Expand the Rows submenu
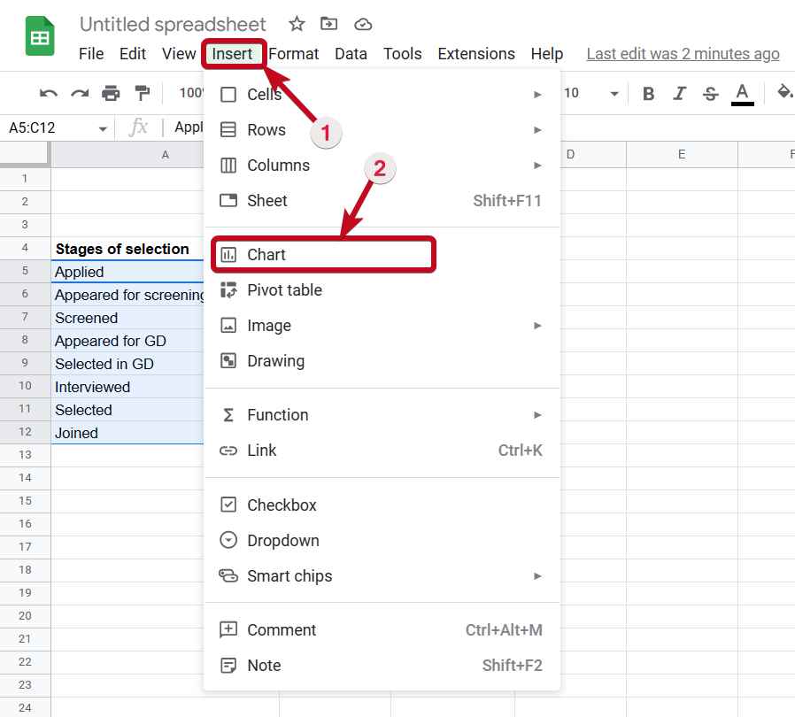The height and width of the screenshot is (717, 795). point(382,130)
